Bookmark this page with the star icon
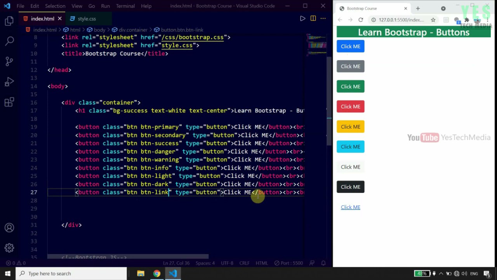The width and height of the screenshot is (497, 280). click(433, 20)
